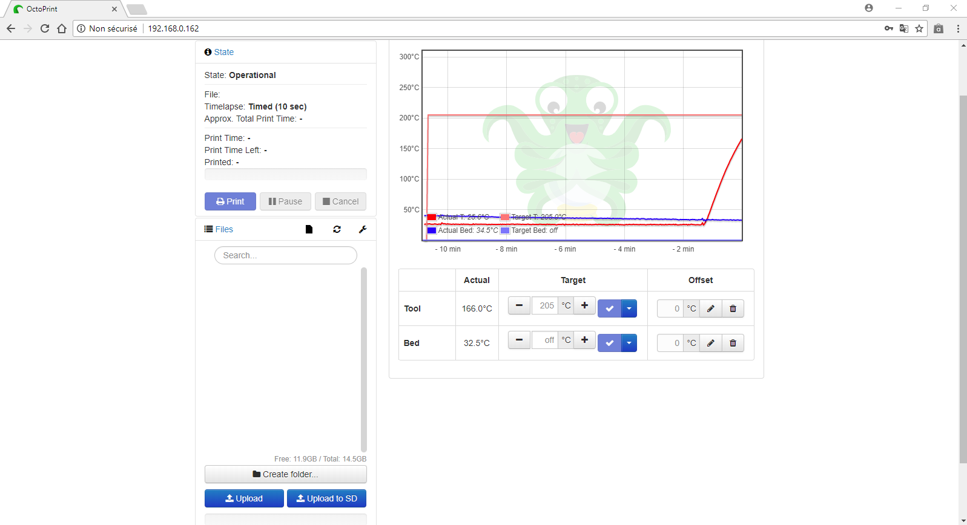The width and height of the screenshot is (967, 525).
Task: Click the Files list scrollbar
Action: pyautogui.click(x=364, y=359)
